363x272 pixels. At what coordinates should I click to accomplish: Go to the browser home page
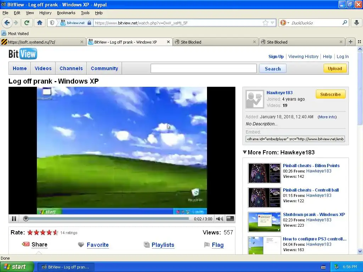tap(40, 23)
